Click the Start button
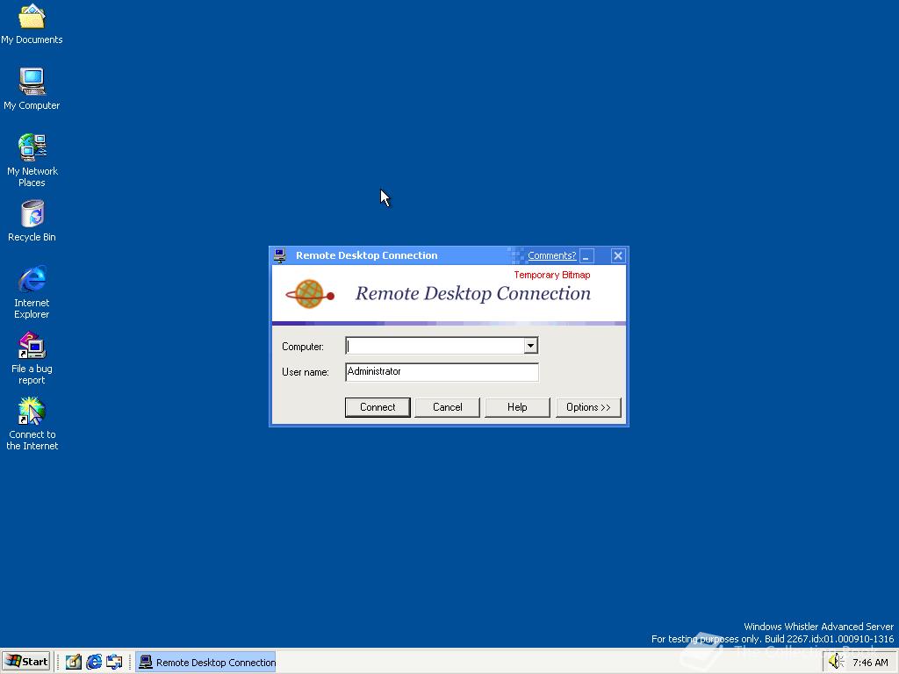This screenshot has width=899, height=674. click(25, 662)
